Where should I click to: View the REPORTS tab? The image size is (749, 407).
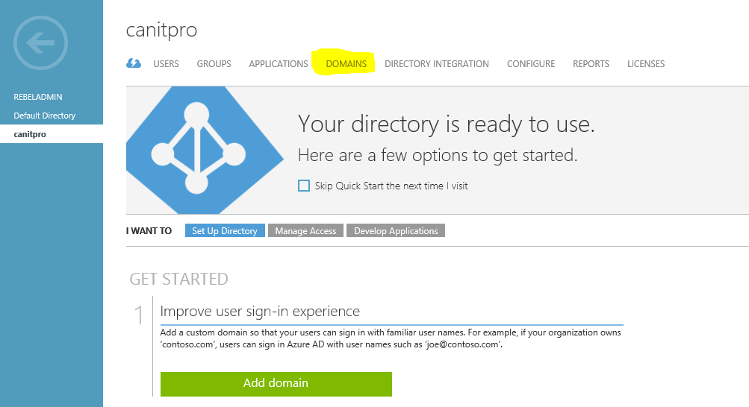coord(591,64)
